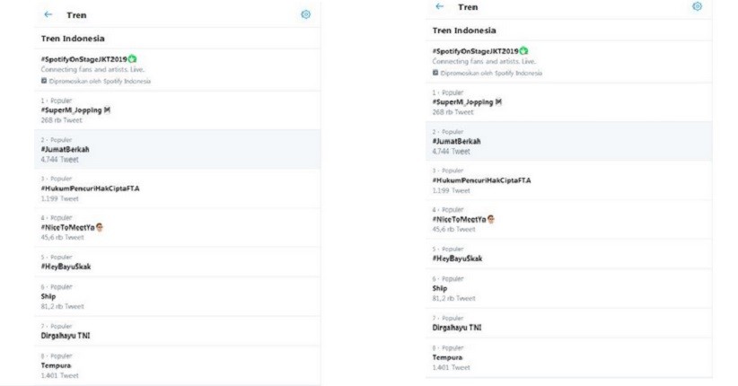Click the back arrow in right Tren panel
This screenshot has width=738, height=386.
click(x=440, y=6)
